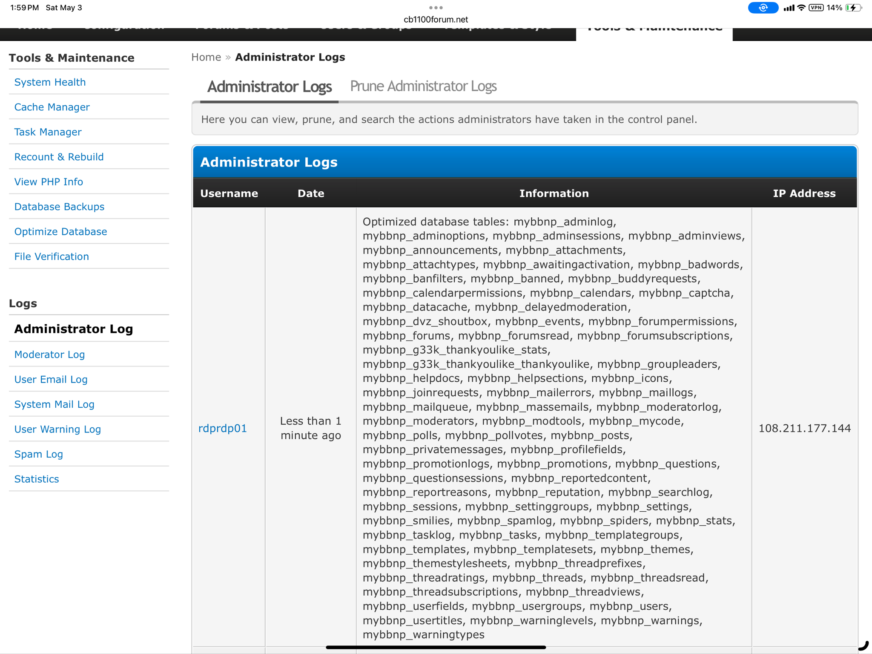Select the Administrator Logs tab
The height and width of the screenshot is (654, 872).
269,87
